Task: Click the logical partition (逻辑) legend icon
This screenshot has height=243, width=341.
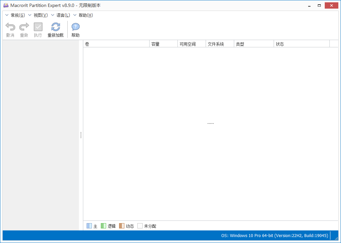Action: [103, 226]
